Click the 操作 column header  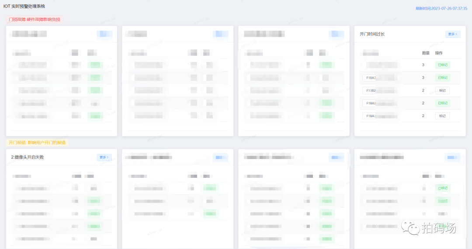(439, 53)
